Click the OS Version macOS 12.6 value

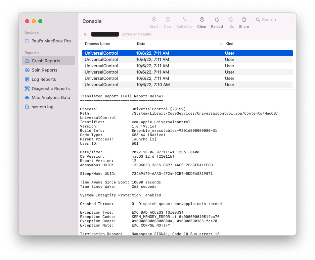click(x=153, y=156)
